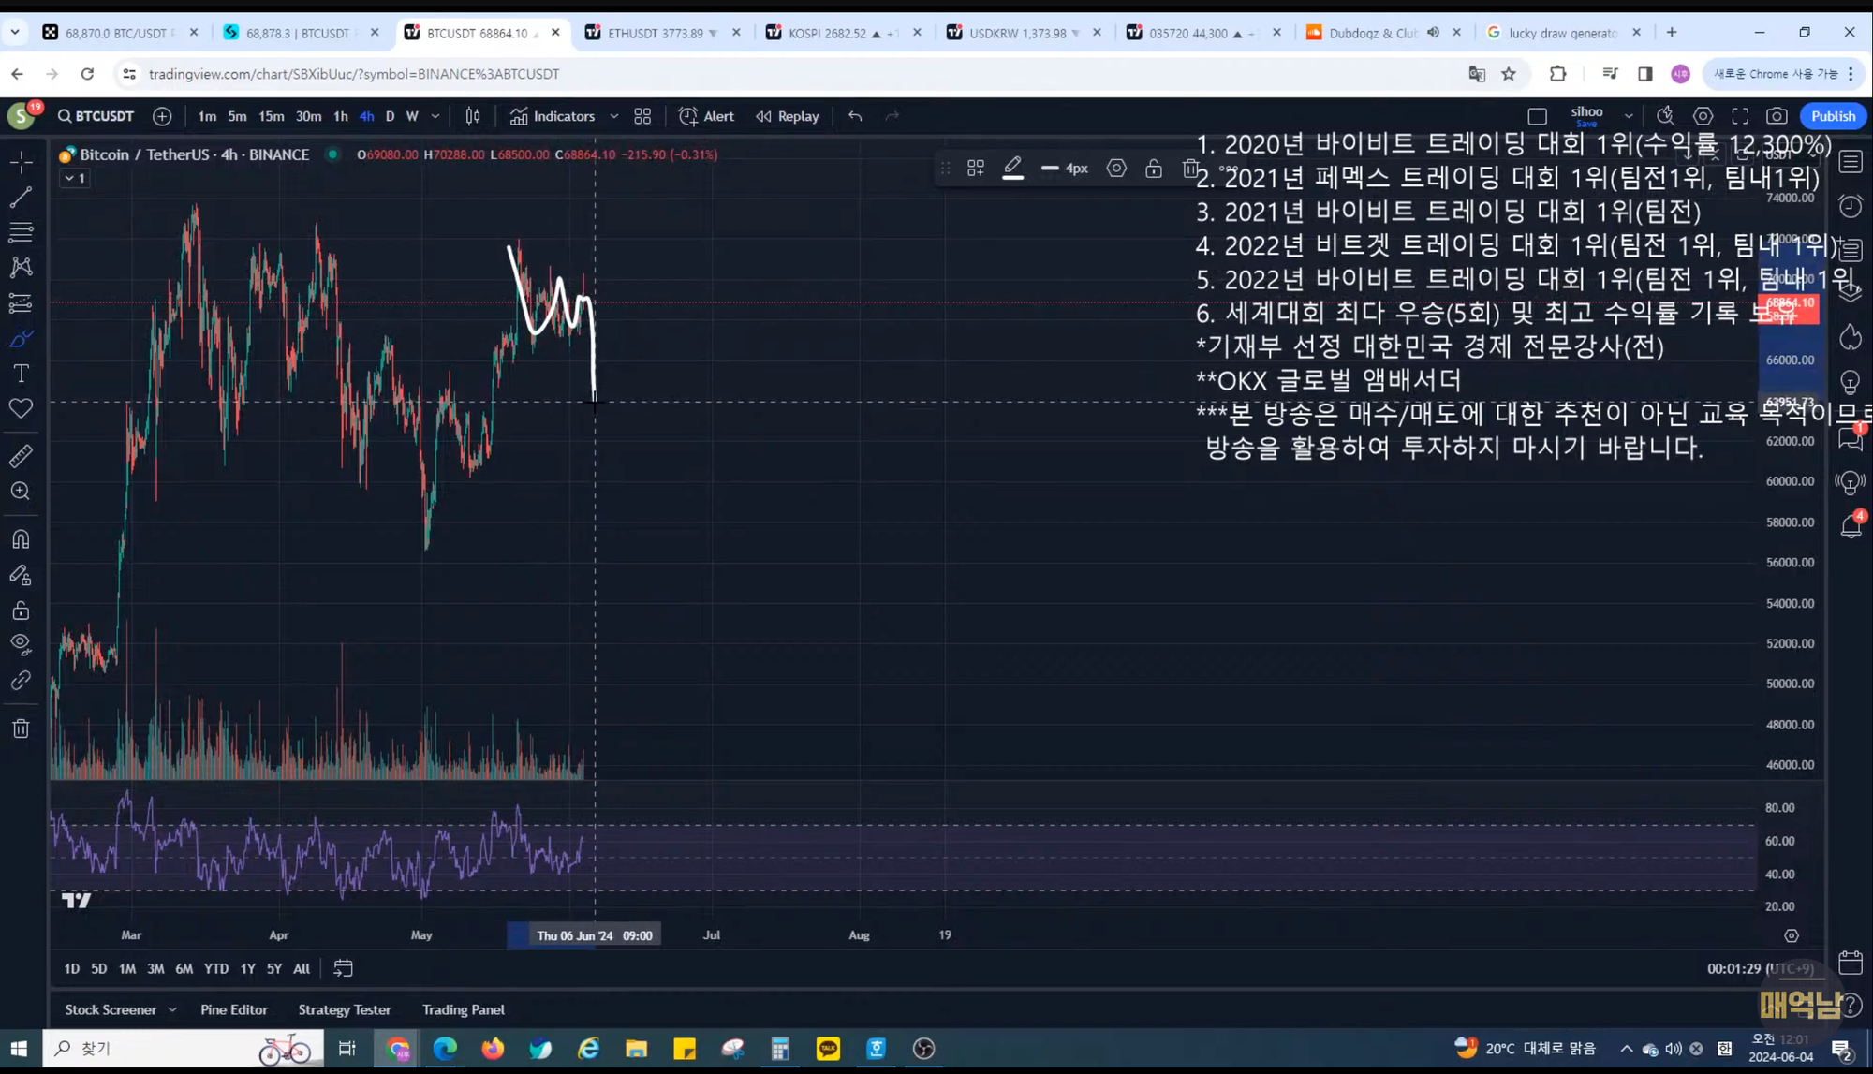Expand the timeframe interval dropdown

(435, 116)
